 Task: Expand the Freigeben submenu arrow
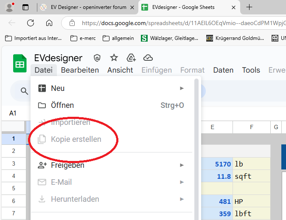(x=182, y=165)
